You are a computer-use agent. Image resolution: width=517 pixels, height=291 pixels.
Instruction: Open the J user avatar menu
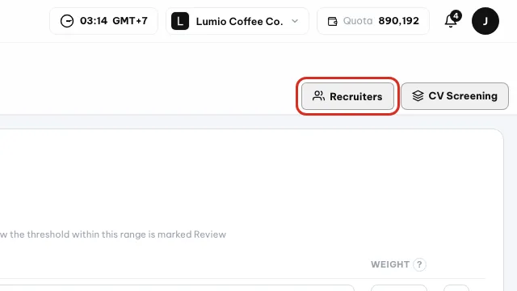click(x=485, y=21)
